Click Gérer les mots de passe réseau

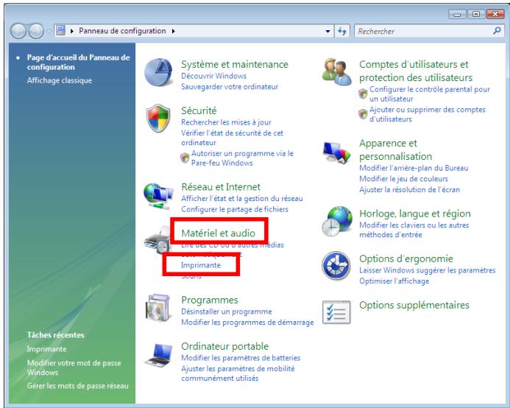[77, 386]
